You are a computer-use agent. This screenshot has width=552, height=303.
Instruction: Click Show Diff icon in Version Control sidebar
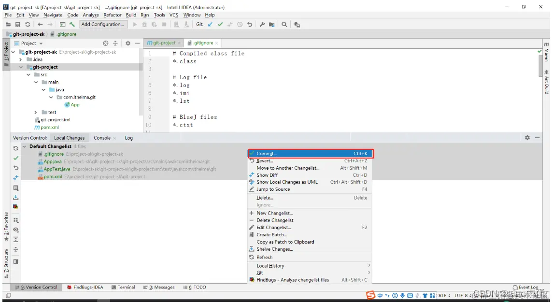pos(16,177)
